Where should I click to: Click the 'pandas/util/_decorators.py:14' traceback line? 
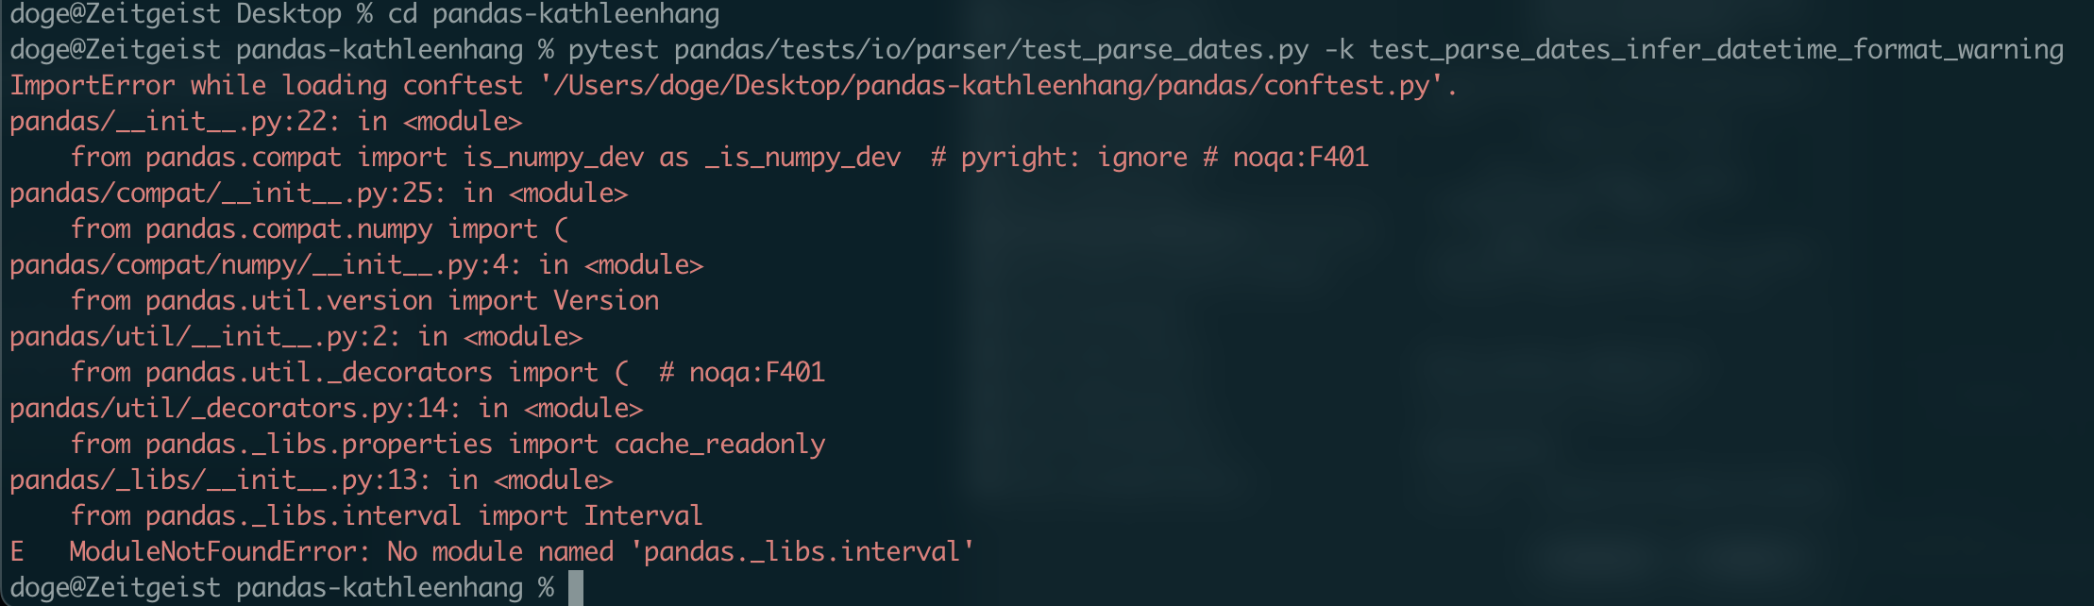pos(327,409)
